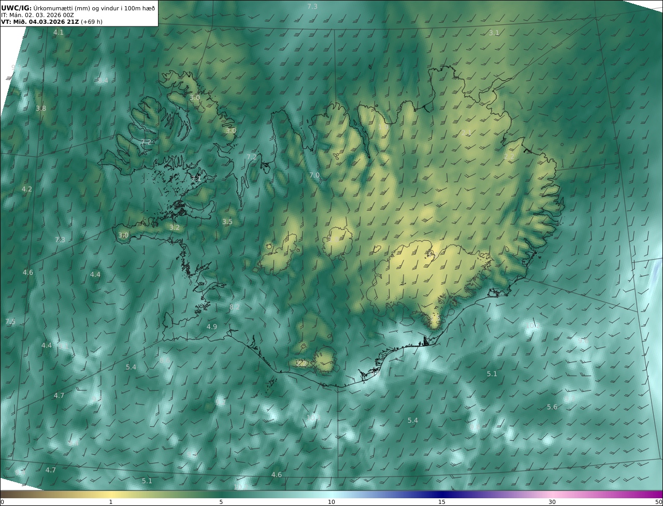Click the "3.8" value label on the map
This screenshot has height=506, width=663.
[x=41, y=108]
